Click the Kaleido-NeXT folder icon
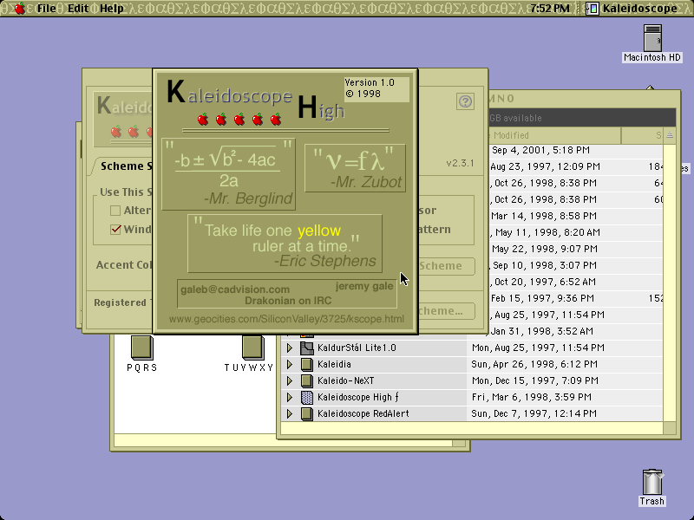694x520 pixels. tap(307, 380)
